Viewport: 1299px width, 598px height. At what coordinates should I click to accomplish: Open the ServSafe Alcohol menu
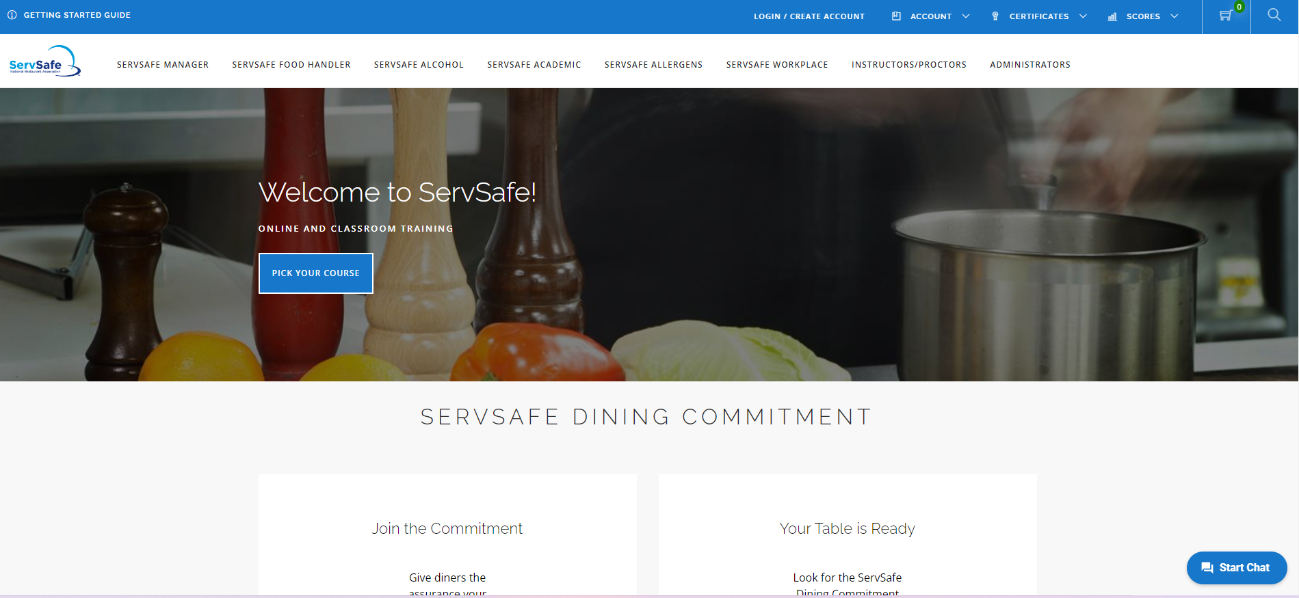coord(419,65)
